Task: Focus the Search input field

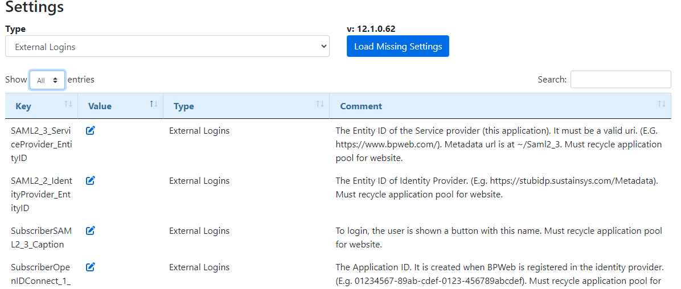Action: click(620, 80)
